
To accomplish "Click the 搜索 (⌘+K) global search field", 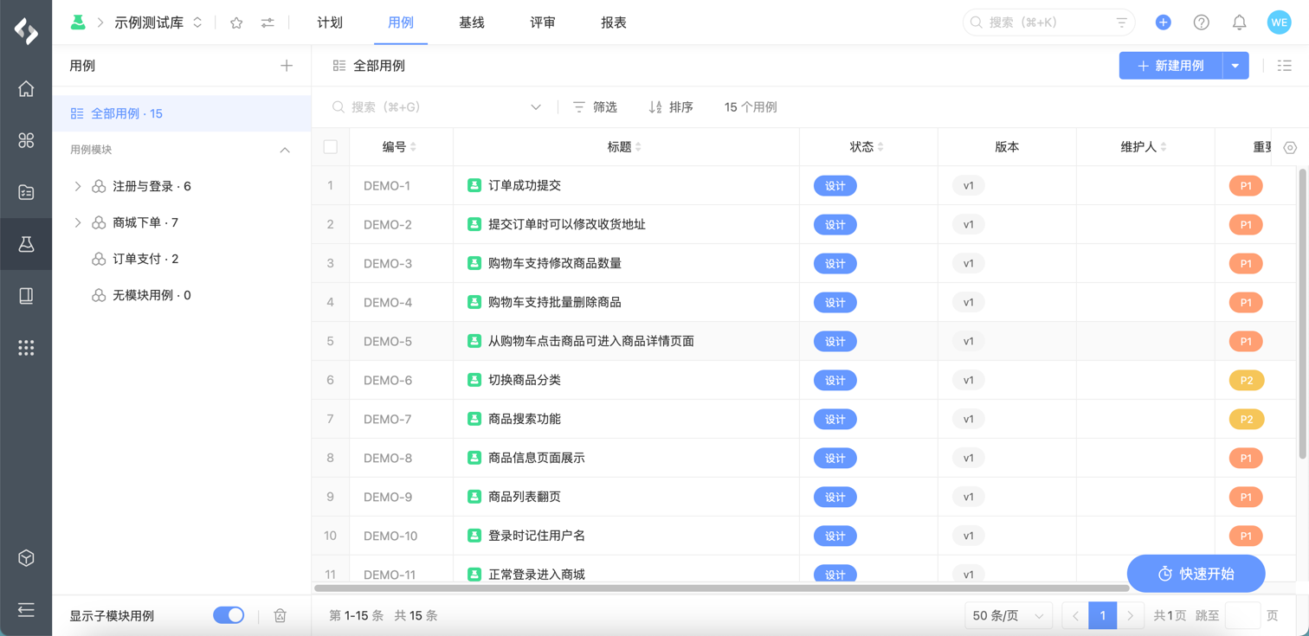I will tap(1048, 22).
